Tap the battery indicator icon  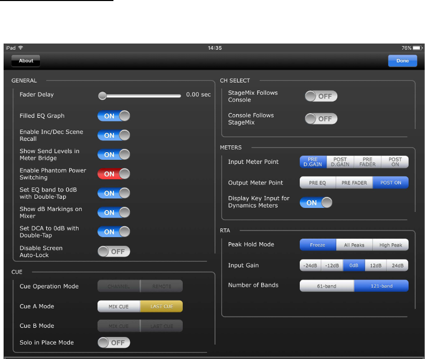[417, 48]
